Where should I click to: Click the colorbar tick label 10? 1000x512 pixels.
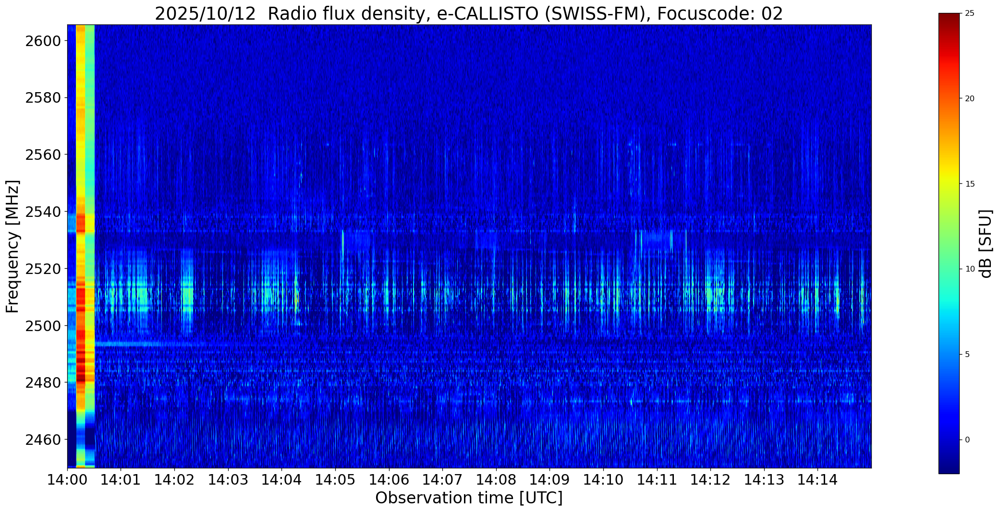970,269
